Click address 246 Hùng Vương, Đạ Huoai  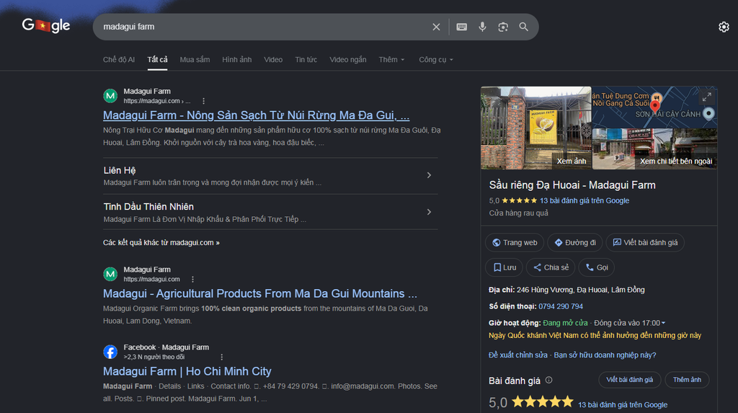(x=580, y=290)
